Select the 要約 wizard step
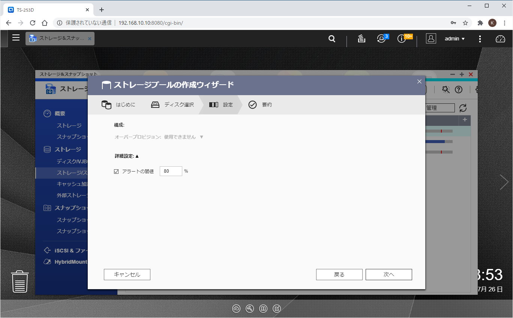 (260, 105)
